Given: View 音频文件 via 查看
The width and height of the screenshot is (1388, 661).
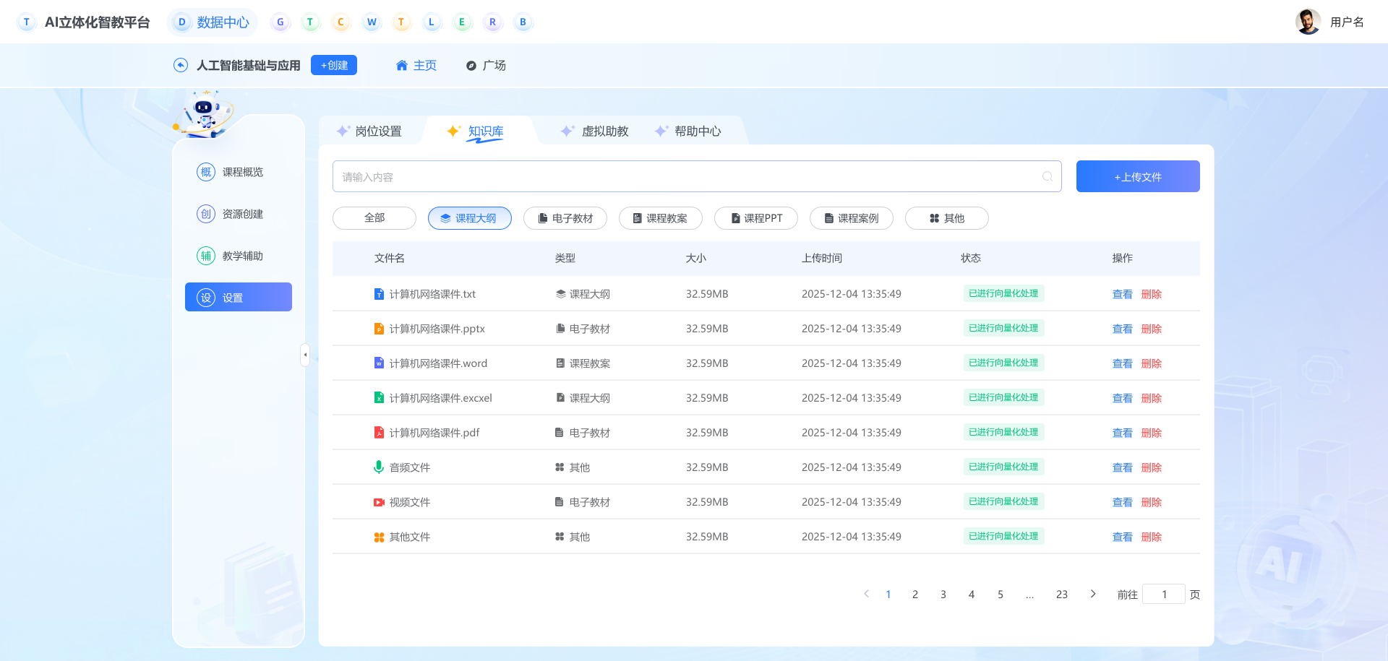Looking at the screenshot, I should coord(1122,467).
